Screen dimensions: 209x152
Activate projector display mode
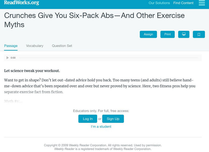pos(184,34)
